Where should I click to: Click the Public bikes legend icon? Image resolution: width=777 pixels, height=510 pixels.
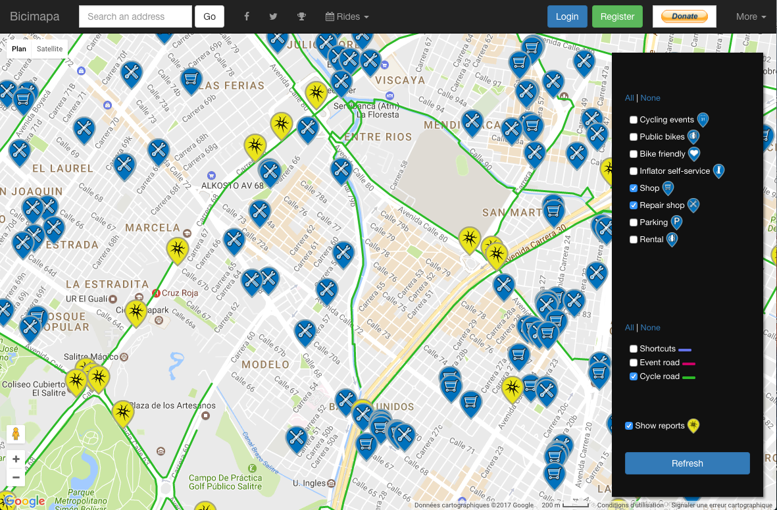[693, 136]
